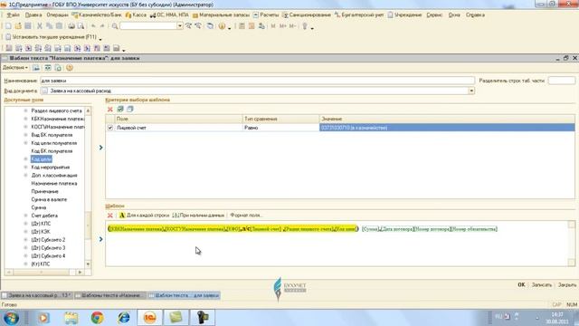Open the Операции menu

point(57,15)
